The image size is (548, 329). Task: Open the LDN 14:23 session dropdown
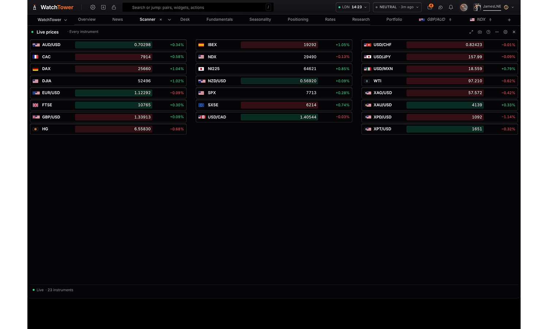tap(353, 7)
